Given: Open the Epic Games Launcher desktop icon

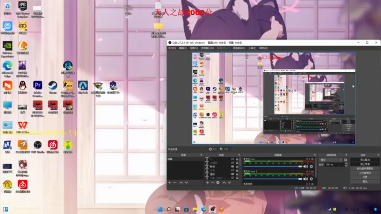Looking at the screenshot, I should coord(22,9).
